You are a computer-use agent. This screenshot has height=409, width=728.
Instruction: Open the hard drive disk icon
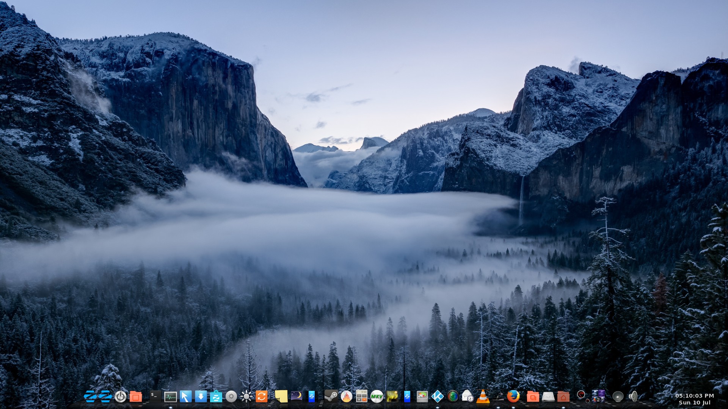[x=548, y=397]
